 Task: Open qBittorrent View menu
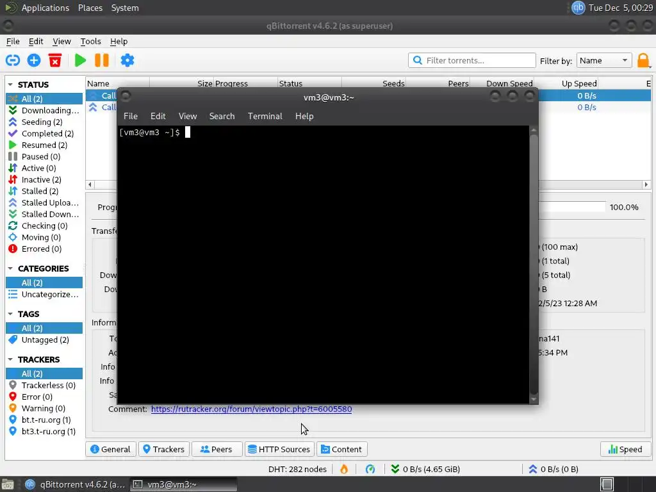61,42
